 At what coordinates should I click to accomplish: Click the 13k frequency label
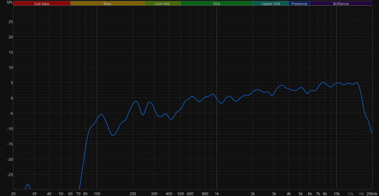[x=350, y=194]
